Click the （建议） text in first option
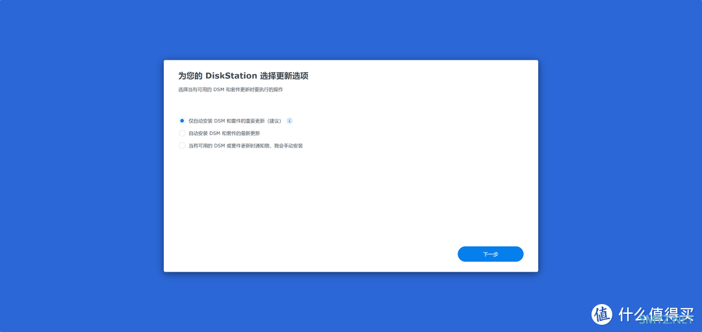The height and width of the screenshot is (332, 702). tap(274, 121)
